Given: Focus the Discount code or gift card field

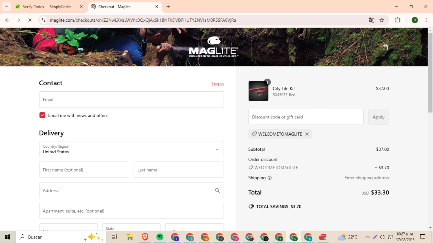Looking at the screenshot, I should pyautogui.click(x=306, y=117).
